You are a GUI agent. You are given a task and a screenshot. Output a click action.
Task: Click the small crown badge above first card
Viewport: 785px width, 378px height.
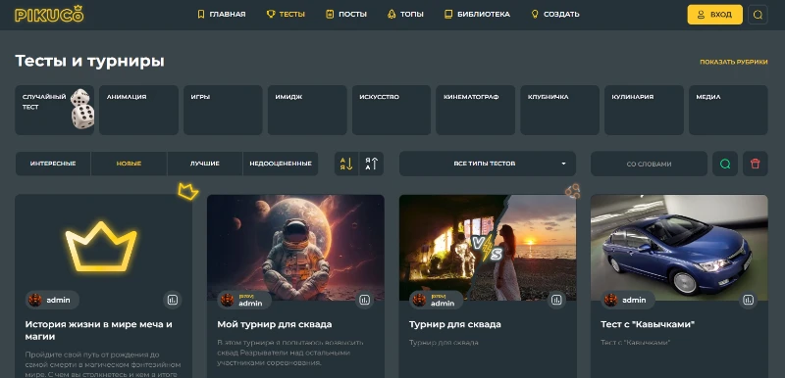[x=187, y=191]
